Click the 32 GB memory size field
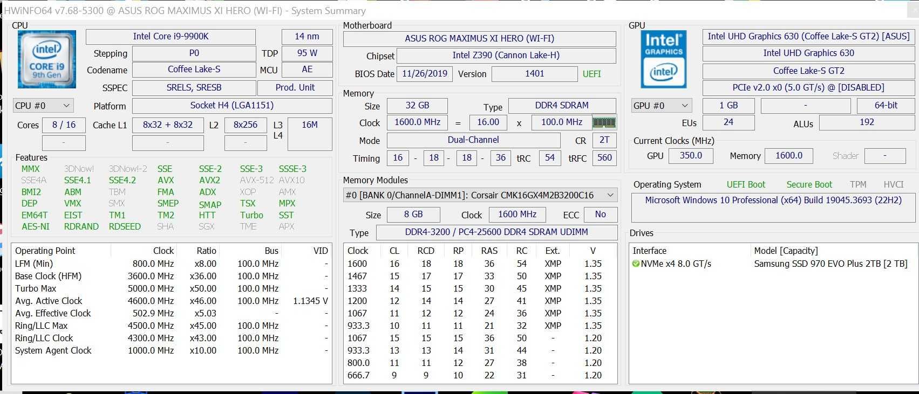 click(417, 106)
